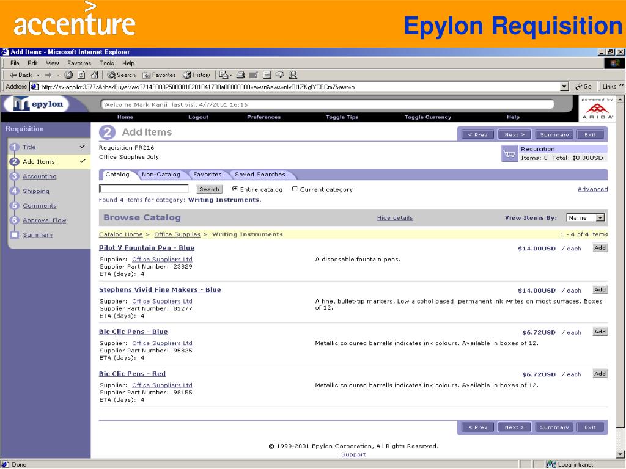The width and height of the screenshot is (626, 469).
Task: Click the Ariba logo
Action: (x=597, y=109)
